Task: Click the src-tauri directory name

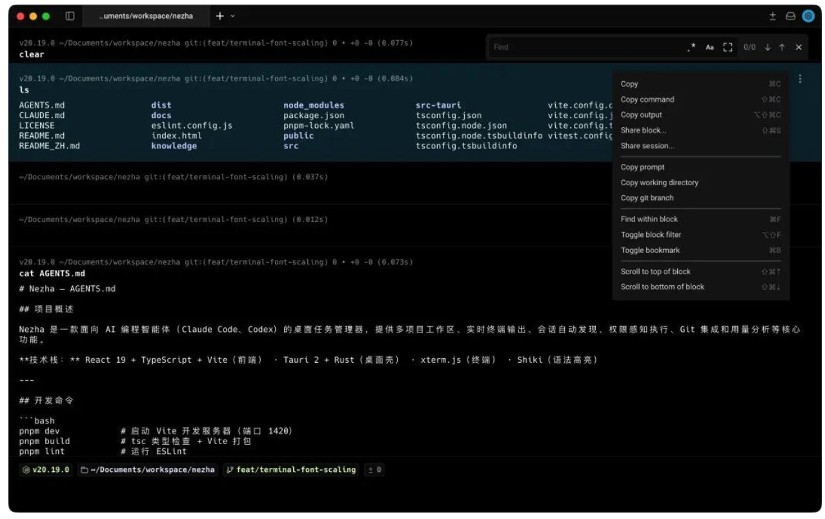Action: (x=438, y=105)
